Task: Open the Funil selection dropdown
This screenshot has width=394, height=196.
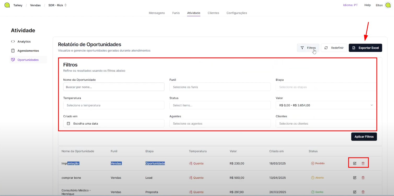Action: (x=220, y=87)
